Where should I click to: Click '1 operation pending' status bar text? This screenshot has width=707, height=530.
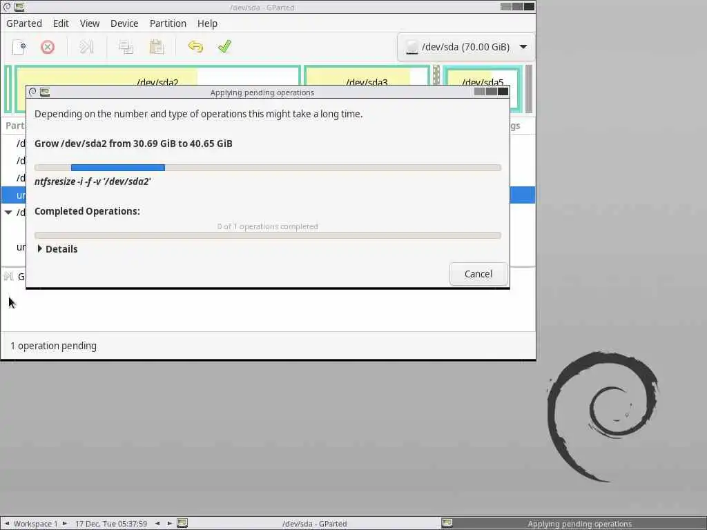(x=53, y=346)
